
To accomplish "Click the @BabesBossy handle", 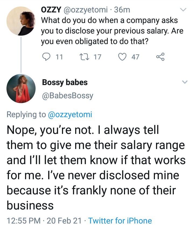I will pyautogui.click(x=68, y=96).
